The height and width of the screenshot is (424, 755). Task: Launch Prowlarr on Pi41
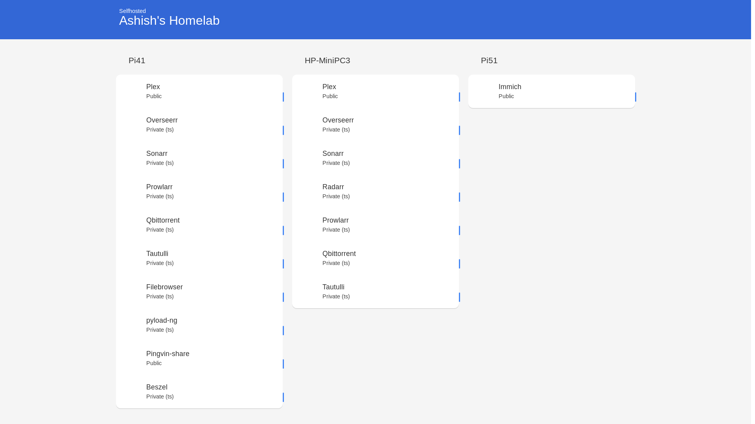[x=199, y=191]
